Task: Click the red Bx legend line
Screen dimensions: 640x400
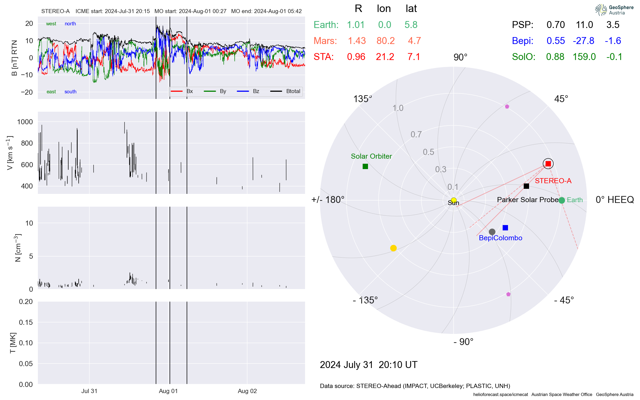Action: click(x=177, y=91)
